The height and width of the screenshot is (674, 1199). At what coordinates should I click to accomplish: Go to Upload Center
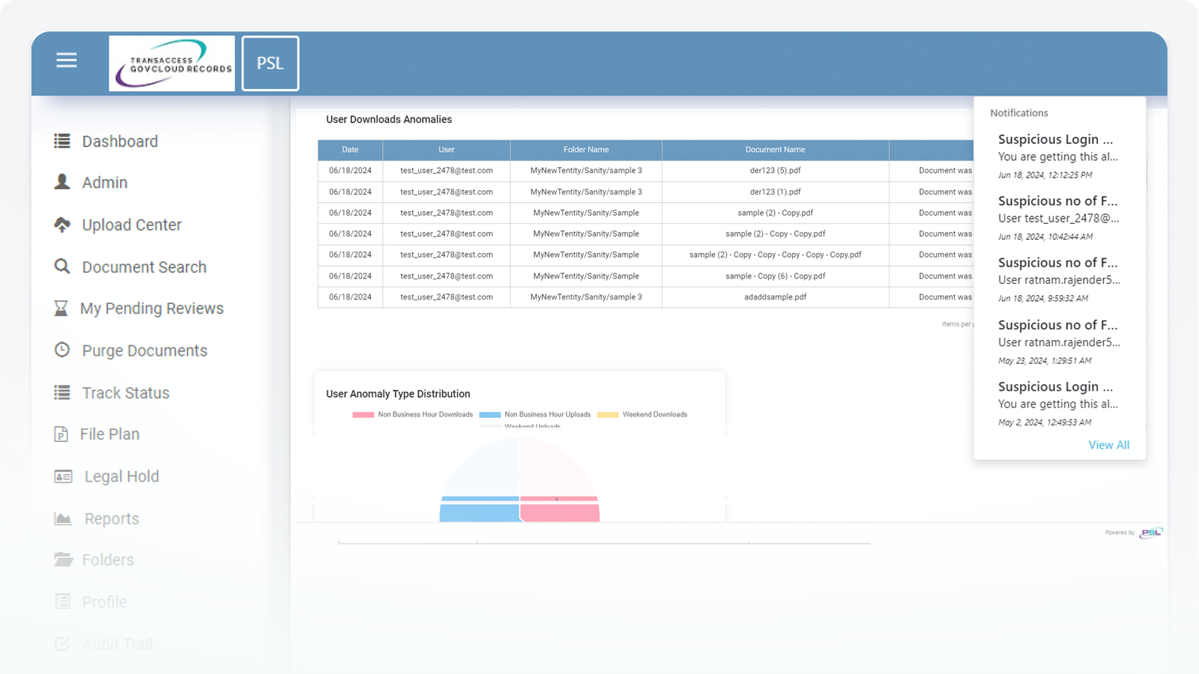[132, 225]
